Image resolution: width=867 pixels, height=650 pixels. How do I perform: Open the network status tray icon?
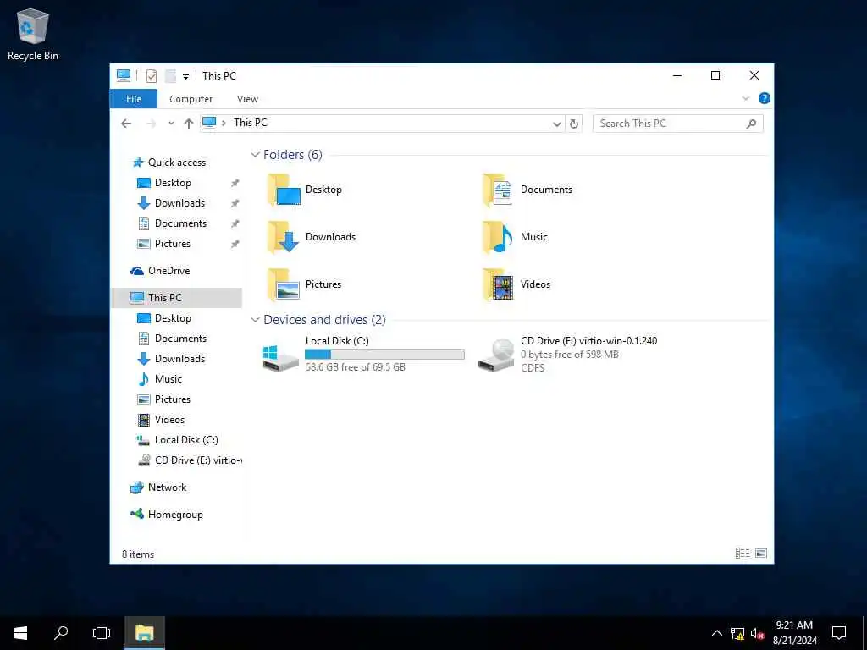point(737,634)
